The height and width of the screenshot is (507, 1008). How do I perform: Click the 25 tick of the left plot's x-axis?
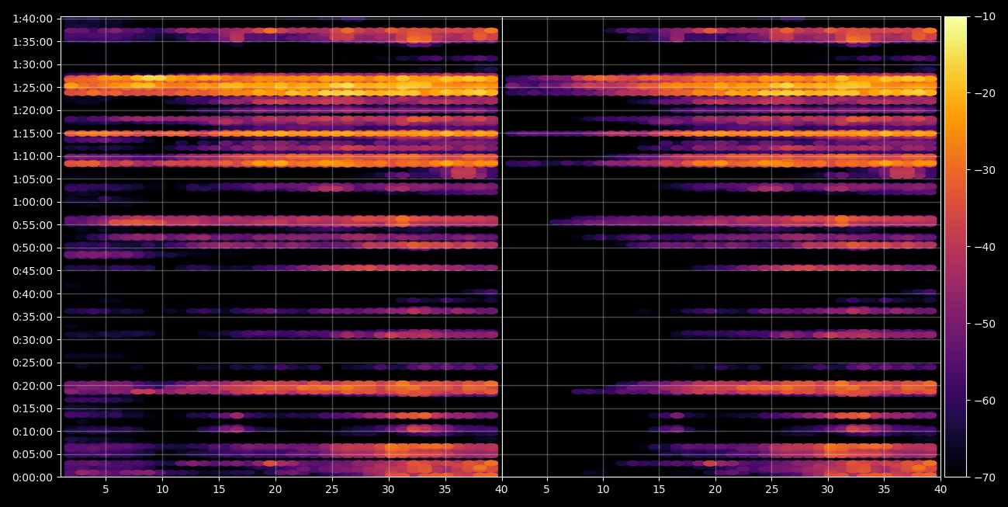[x=332, y=490]
